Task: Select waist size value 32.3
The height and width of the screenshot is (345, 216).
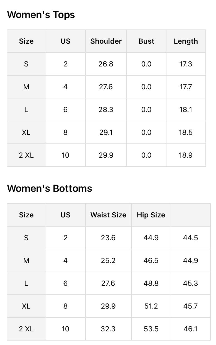Action: point(108,329)
